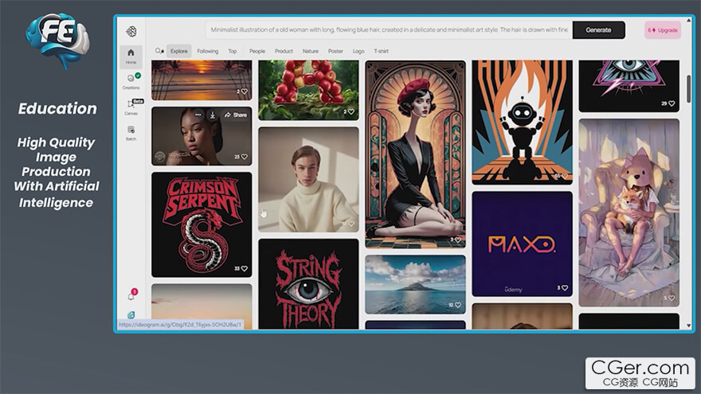Image resolution: width=701 pixels, height=394 pixels.
Task: Click the Upgrade button
Action: (663, 30)
